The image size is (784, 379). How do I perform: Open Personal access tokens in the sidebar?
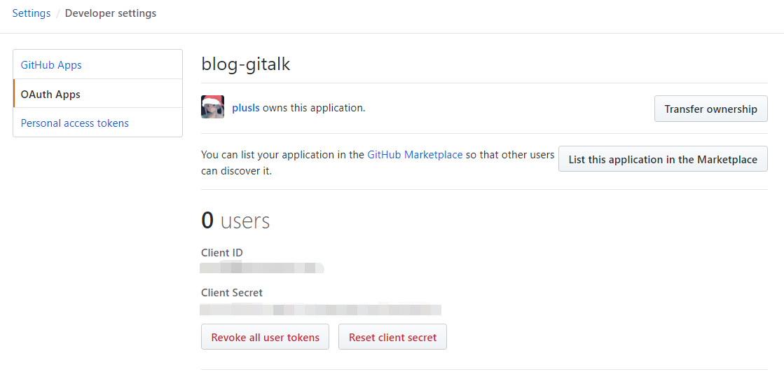[75, 123]
